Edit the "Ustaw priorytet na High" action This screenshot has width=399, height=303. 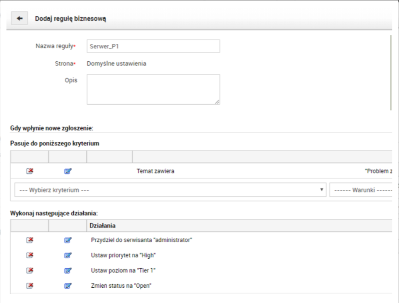[x=68, y=255]
